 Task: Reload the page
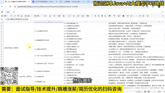pyautogui.click(x=10, y=6)
